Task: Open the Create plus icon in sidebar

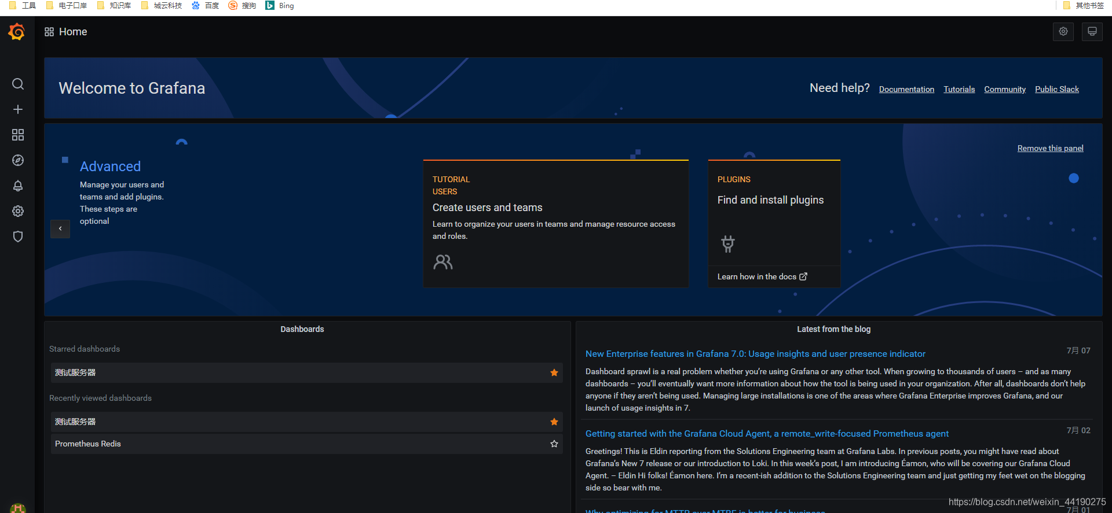Action: pos(18,109)
